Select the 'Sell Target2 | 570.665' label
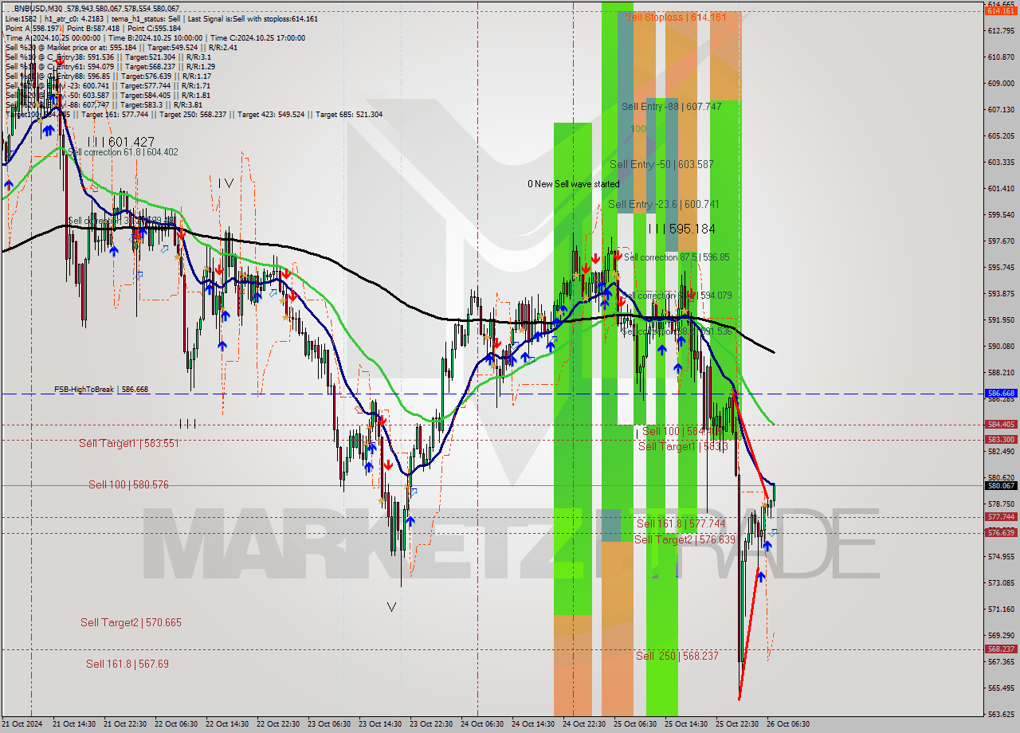This screenshot has height=733, width=1020. tap(131, 622)
